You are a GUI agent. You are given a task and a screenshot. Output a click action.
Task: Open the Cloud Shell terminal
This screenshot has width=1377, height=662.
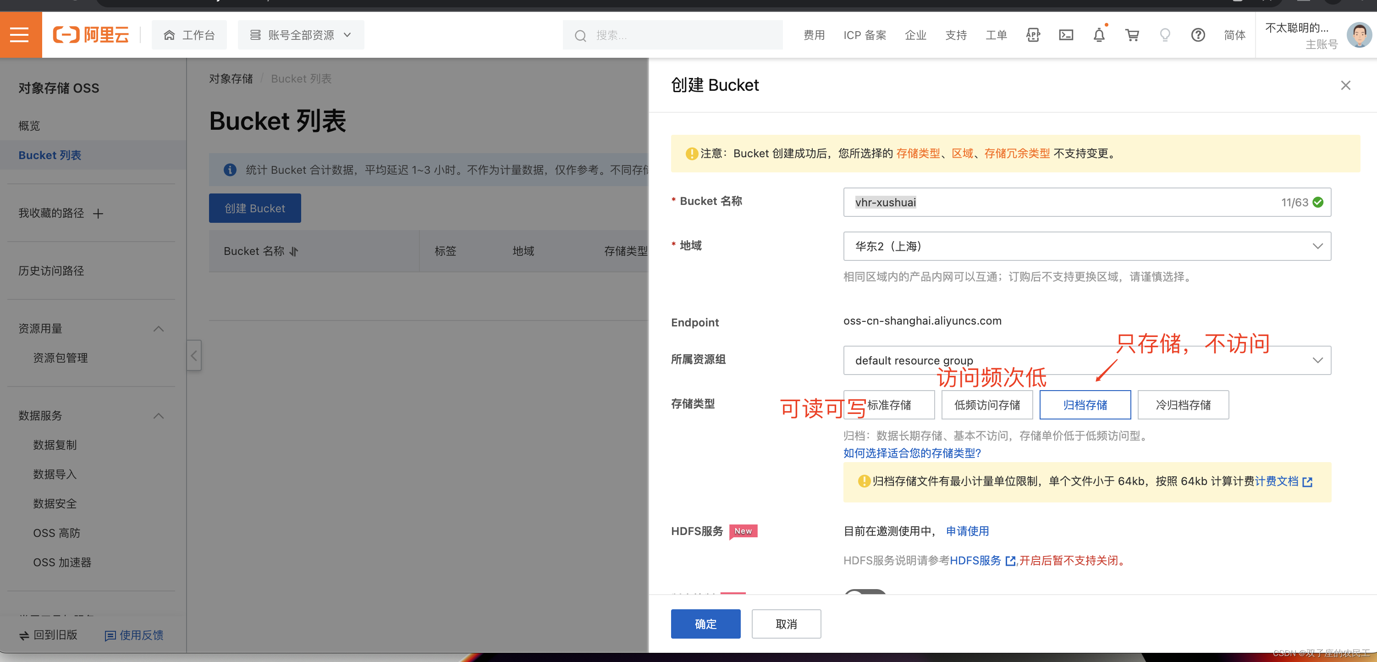(x=1066, y=34)
